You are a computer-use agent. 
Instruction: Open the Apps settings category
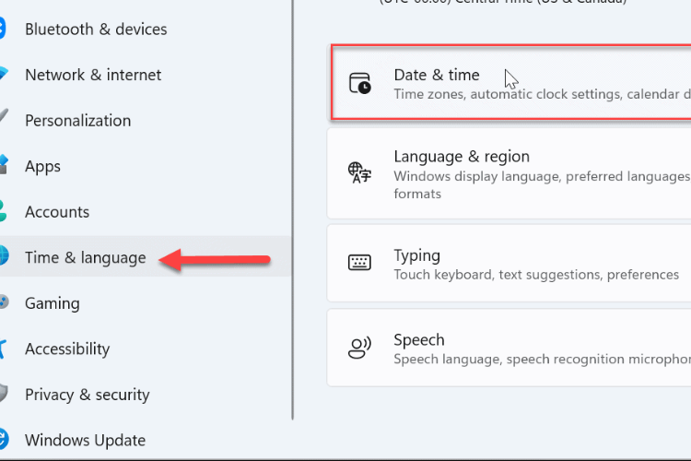pyautogui.click(x=42, y=167)
